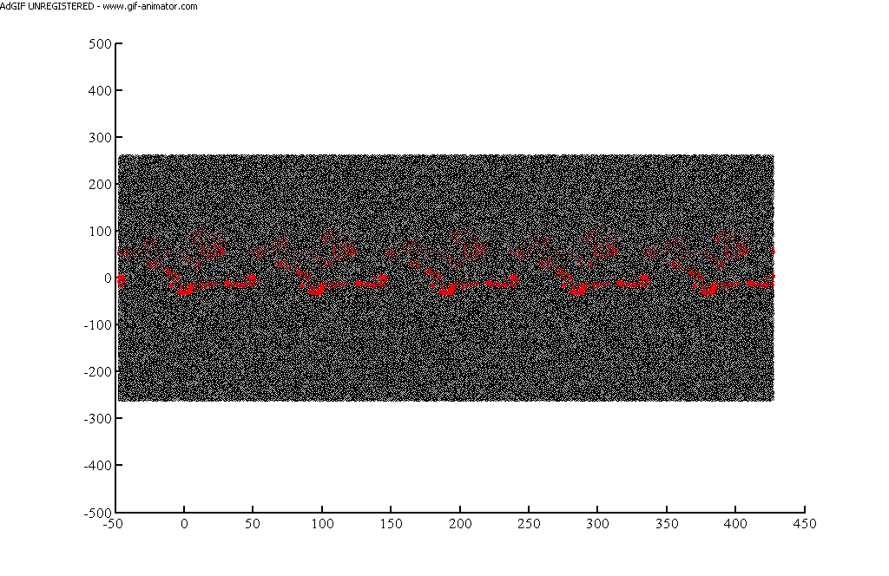Select the 400 tick label on the y-axis
This screenshot has height=576, width=889.
coord(99,90)
